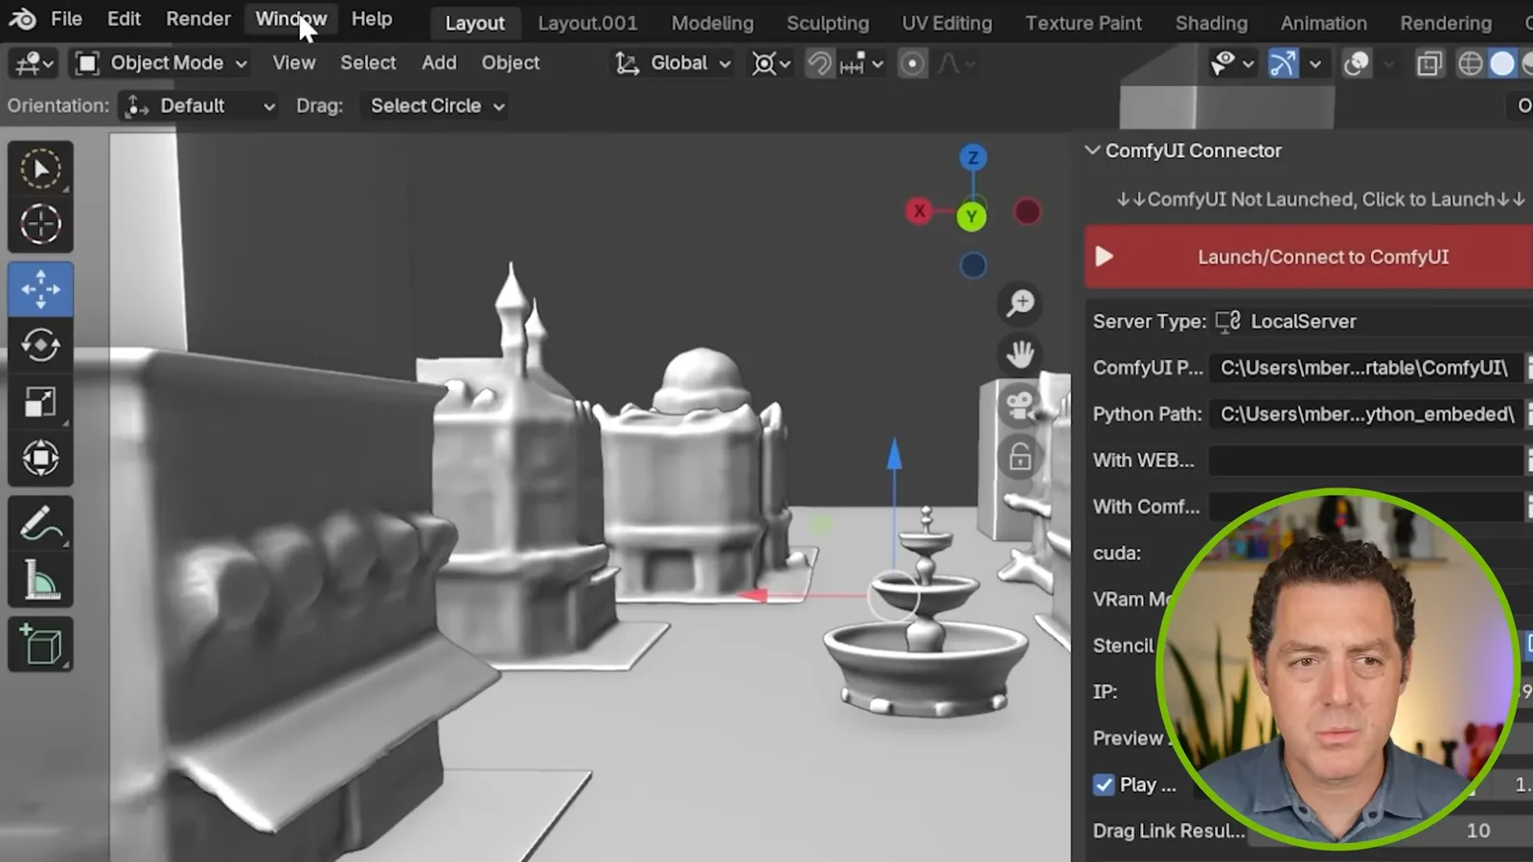Toggle snapping magnet button
This screenshot has width=1533, height=862.
tap(819, 64)
